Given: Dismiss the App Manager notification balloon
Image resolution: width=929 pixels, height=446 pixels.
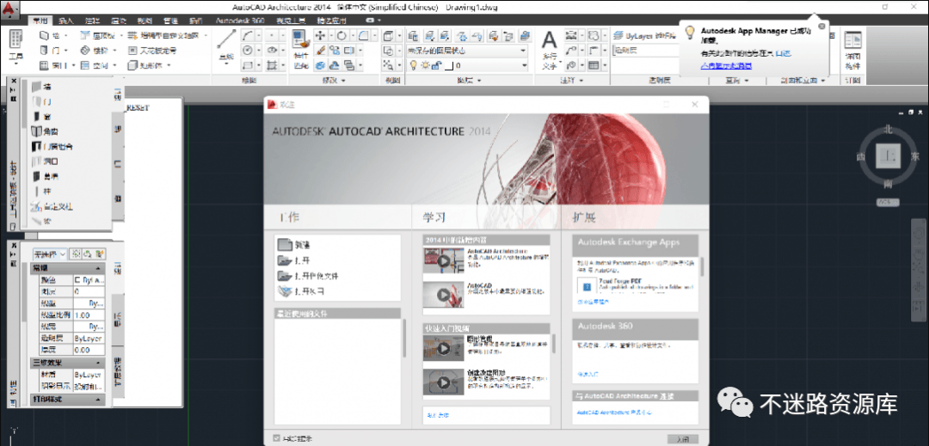Looking at the screenshot, I should coord(821,26).
